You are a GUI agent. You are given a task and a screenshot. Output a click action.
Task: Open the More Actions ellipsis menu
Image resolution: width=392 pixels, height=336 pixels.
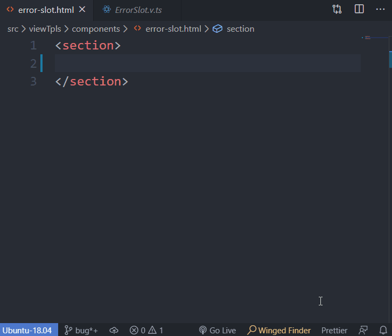click(380, 9)
